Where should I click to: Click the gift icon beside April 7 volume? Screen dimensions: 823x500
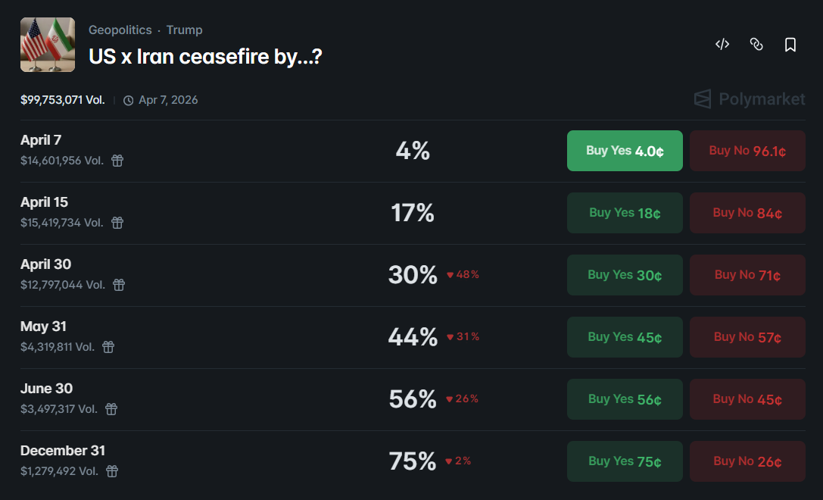117,161
